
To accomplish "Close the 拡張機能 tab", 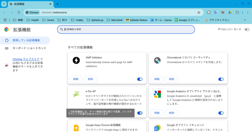I will tap(50, 4).
